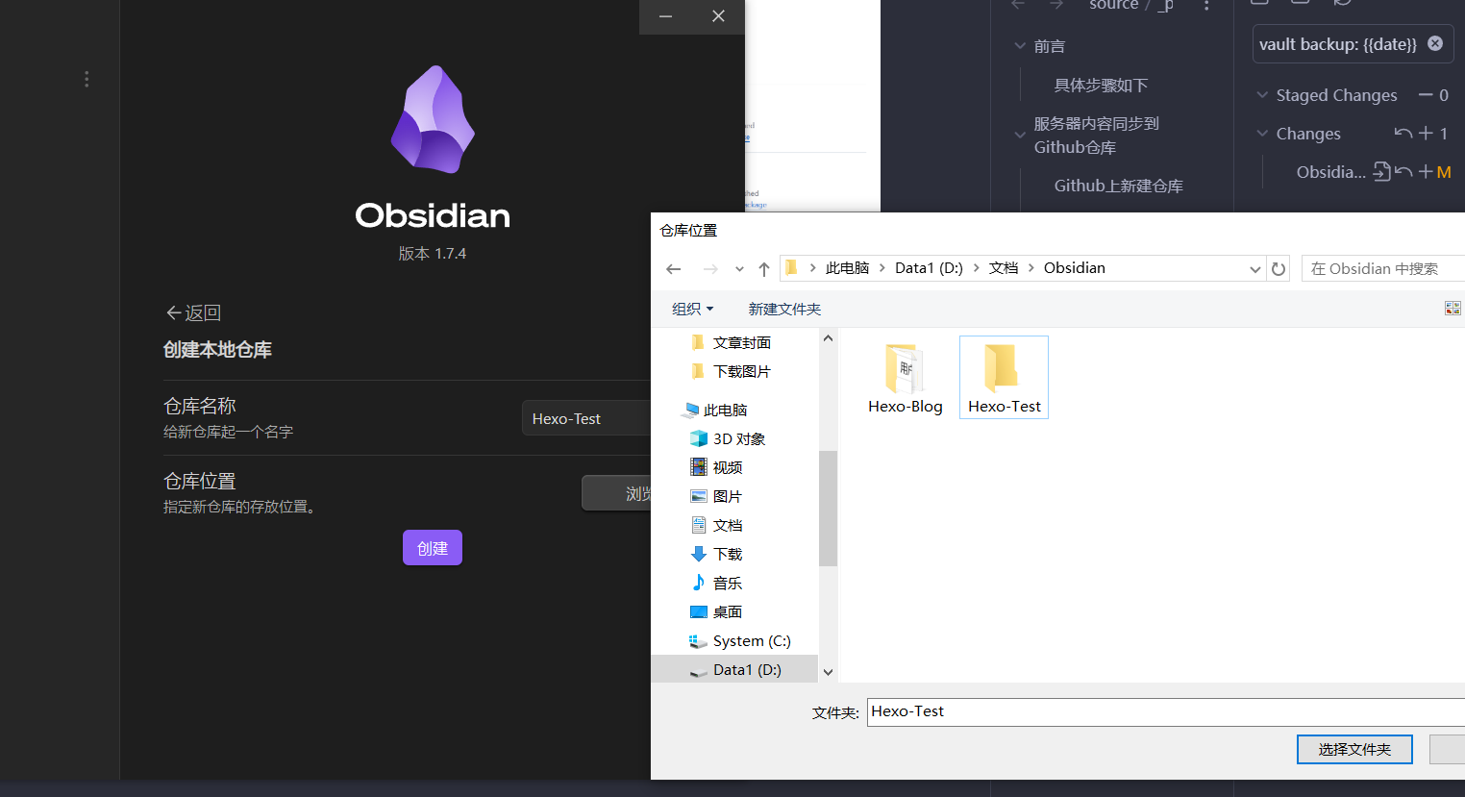This screenshot has height=797, width=1465.
Task: Click the 返回 back link
Action: pyautogui.click(x=193, y=312)
